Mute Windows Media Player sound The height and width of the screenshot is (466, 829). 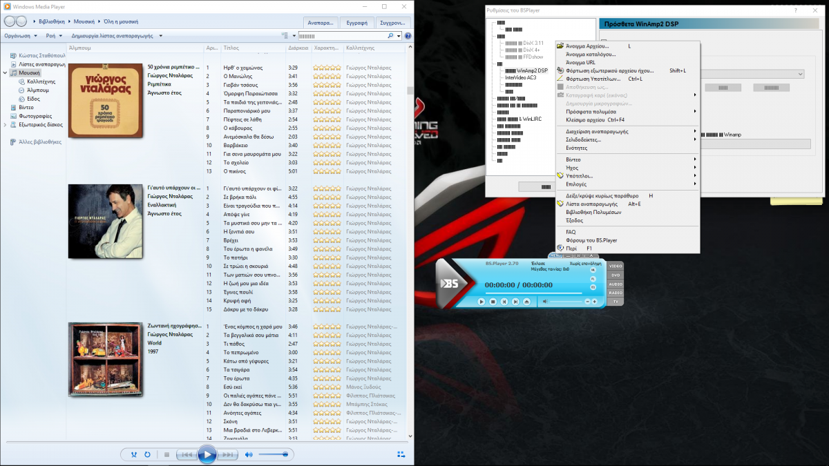pos(249,454)
